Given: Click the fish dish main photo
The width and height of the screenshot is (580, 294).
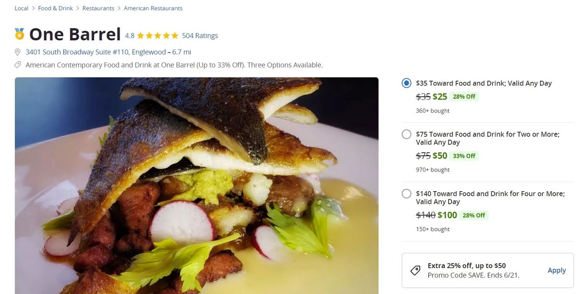Looking at the screenshot, I should [196, 186].
